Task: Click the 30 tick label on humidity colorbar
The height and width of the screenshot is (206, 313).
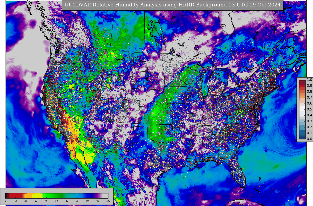Action: [x=36, y=201]
